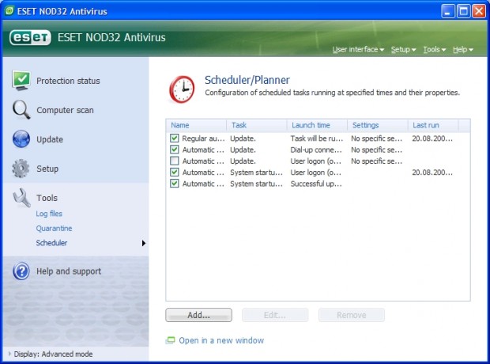This screenshot has width=490, height=364.
Task: Open the User interface dropdown menu
Action: [x=358, y=49]
